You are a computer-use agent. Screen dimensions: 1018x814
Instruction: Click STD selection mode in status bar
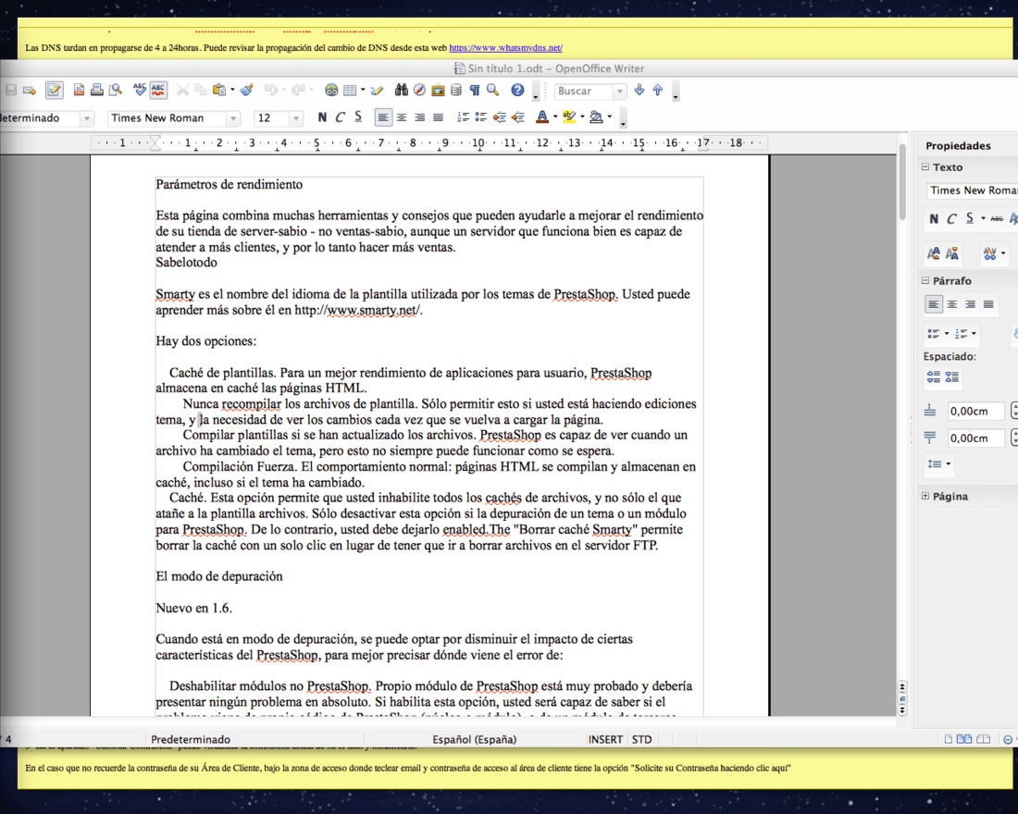641,739
